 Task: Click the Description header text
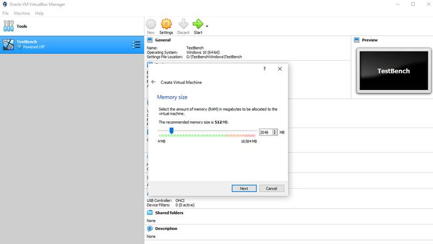click(166, 229)
